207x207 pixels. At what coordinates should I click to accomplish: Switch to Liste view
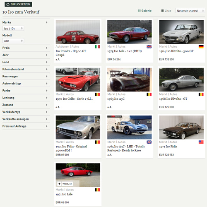166,11
